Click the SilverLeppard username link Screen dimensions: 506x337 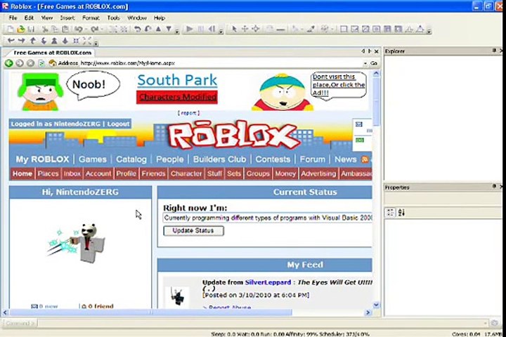pyautogui.click(x=268, y=282)
